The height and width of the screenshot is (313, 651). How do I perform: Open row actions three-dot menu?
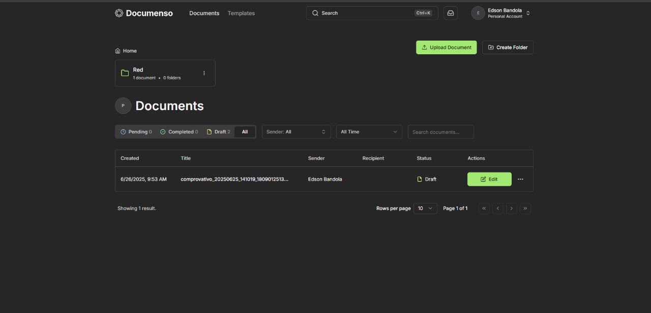tap(520, 179)
